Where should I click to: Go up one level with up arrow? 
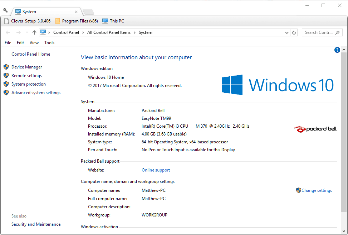pos(34,32)
